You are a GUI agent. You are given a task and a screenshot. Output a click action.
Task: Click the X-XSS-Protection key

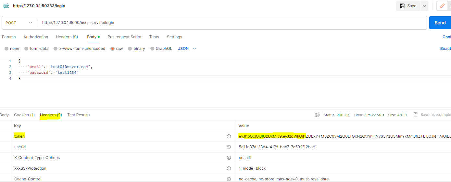(x=31, y=168)
